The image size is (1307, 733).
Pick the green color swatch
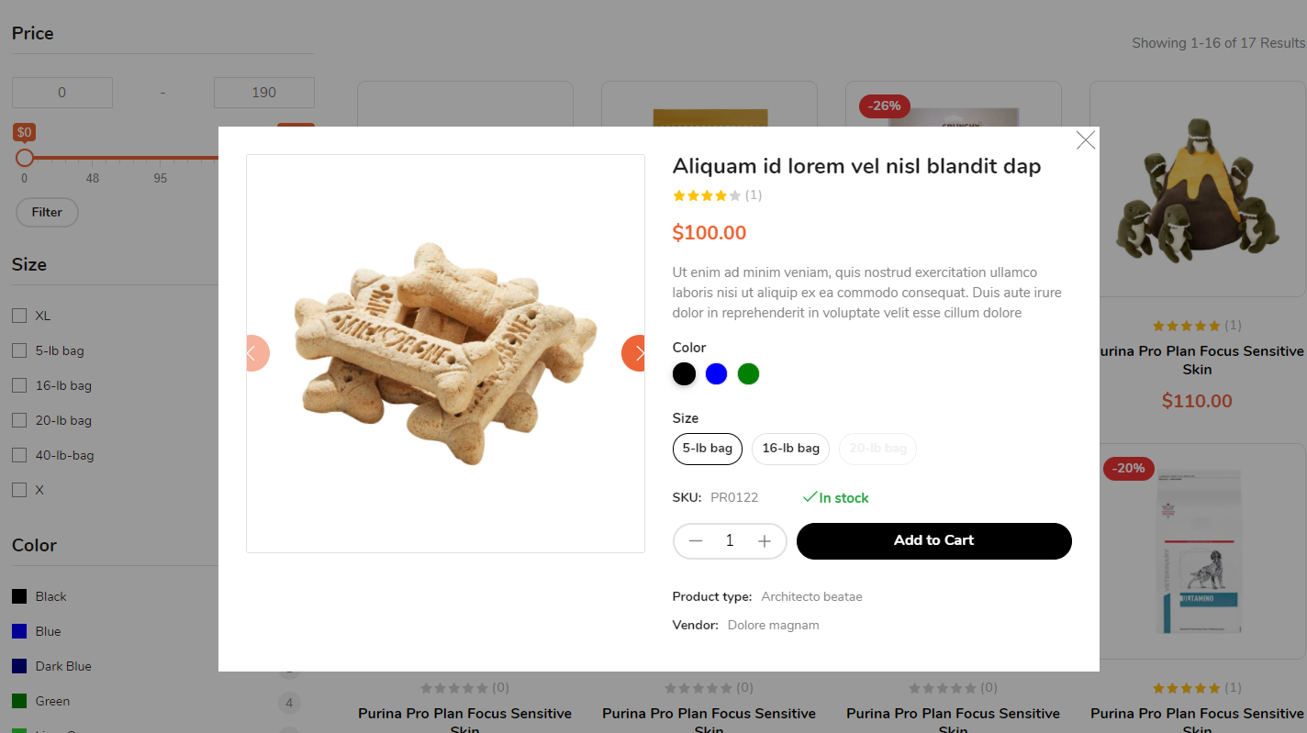click(749, 374)
